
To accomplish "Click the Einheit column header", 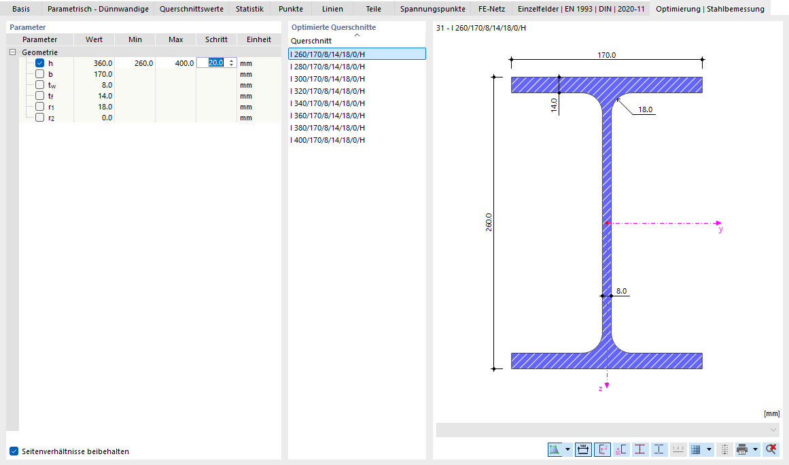I will [259, 39].
